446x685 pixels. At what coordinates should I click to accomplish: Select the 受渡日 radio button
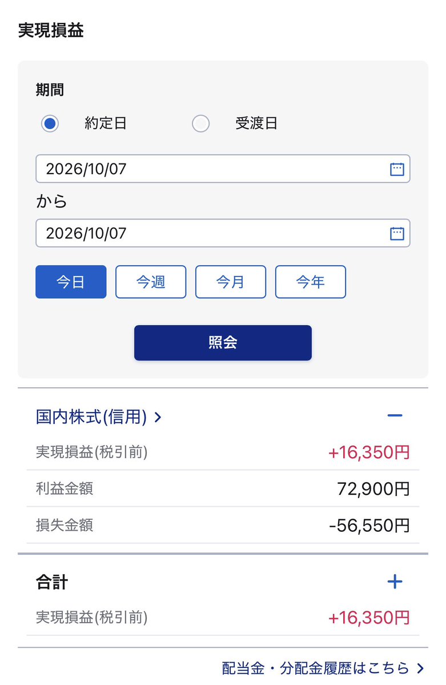point(200,123)
